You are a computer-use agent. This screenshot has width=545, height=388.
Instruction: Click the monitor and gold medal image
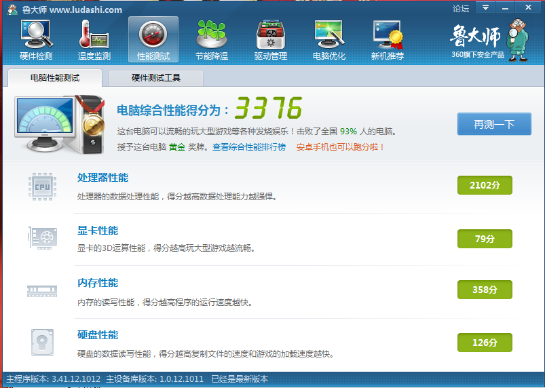[x=60, y=124]
